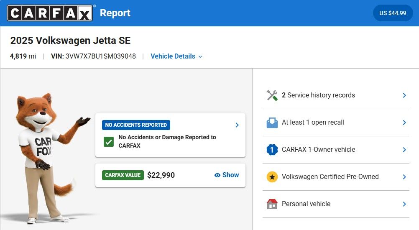Click the NO ACCIDENTS REPORTED blue badge
The width and height of the screenshot is (419, 230).
click(136, 125)
